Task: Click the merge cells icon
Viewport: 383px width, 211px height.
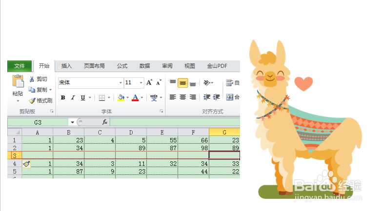Action: tap(229, 97)
